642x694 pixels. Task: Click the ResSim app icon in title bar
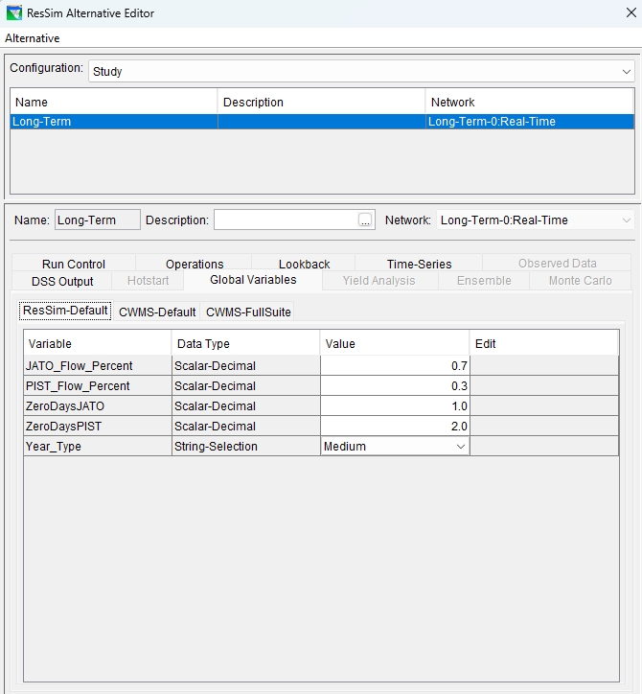pos(12,13)
